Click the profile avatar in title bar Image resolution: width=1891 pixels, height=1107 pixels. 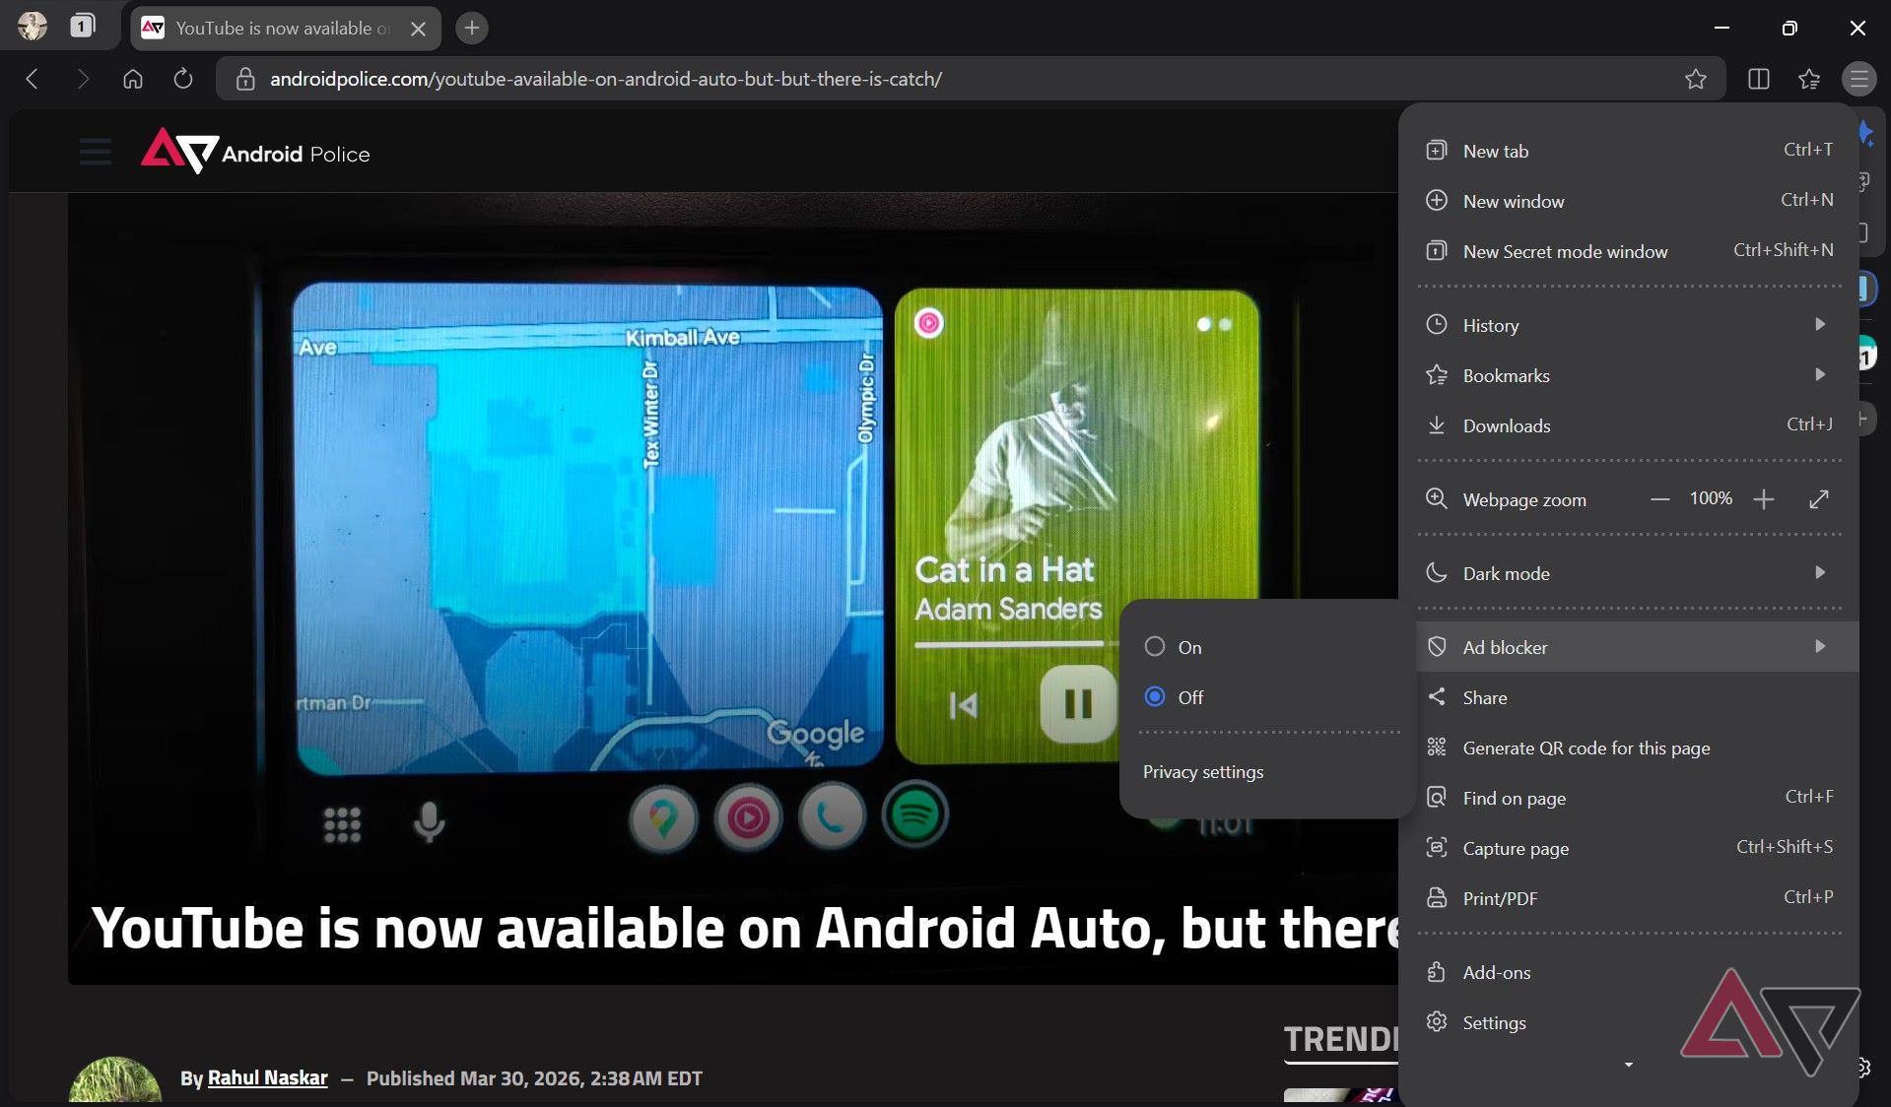(x=33, y=26)
